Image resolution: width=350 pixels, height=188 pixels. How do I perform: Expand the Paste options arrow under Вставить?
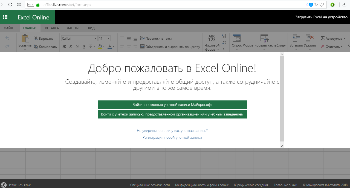tap(25, 50)
